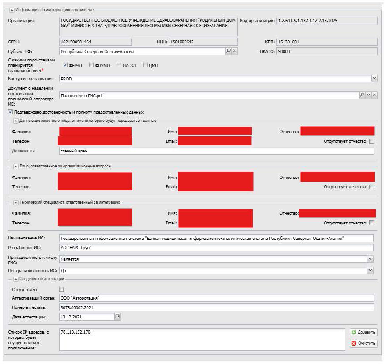Click the Наименование ИС input field
This screenshot has width=386, height=364.
point(216,238)
